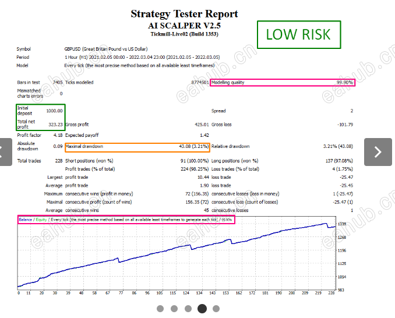This screenshot has width=395, height=318.
Task: Click the LOW RISK green badge
Action: 298,34
